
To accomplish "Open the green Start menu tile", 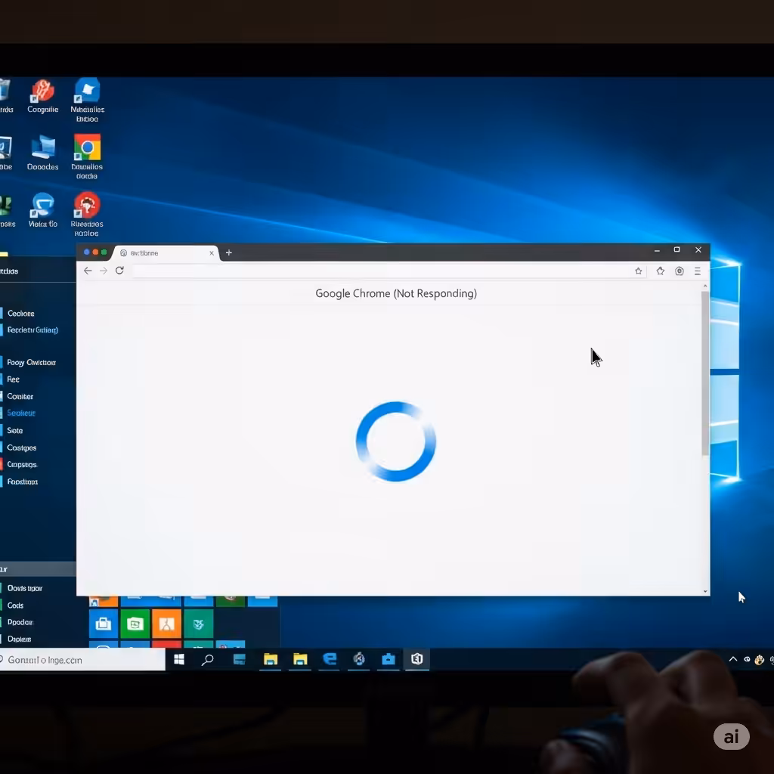I will point(135,624).
